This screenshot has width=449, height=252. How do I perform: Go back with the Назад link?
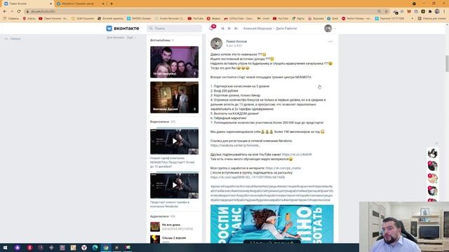(x=13, y=38)
